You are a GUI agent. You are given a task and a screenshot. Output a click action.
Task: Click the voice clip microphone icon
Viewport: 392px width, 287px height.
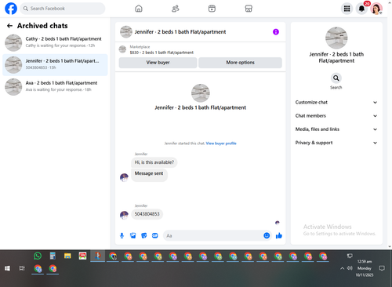pyautogui.click(x=122, y=235)
